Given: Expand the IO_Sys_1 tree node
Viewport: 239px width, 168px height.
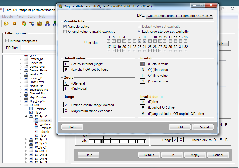Looking at the screenshot, I should (26, 139).
